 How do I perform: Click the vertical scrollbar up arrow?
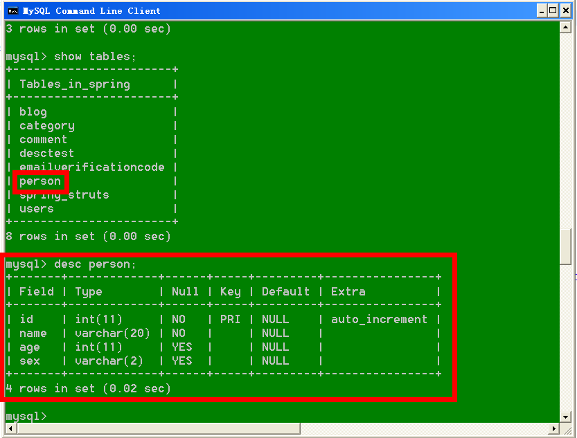coord(565,27)
